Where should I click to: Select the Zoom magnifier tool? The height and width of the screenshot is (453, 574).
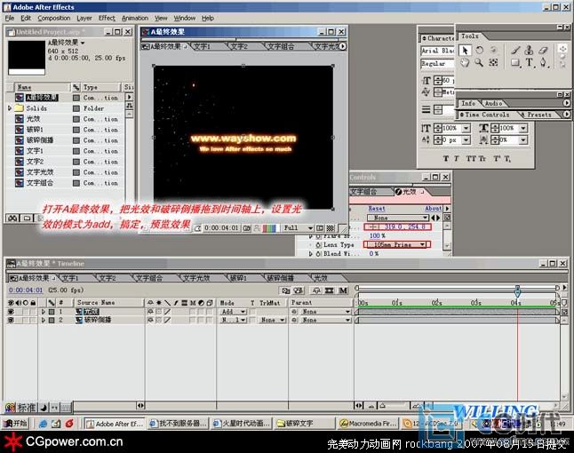479,63
